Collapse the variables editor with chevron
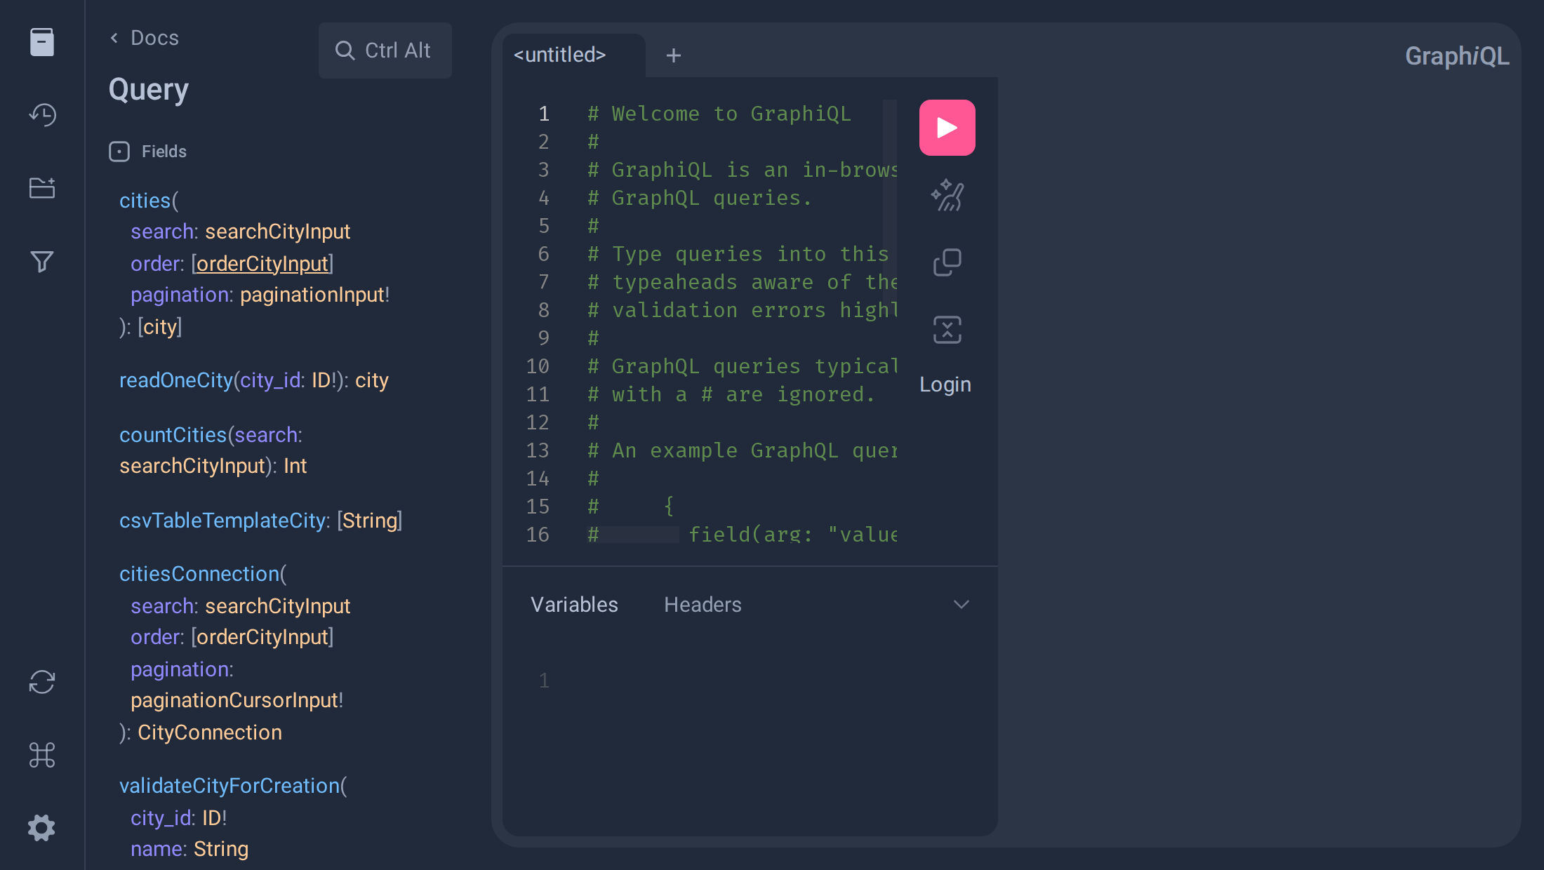The height and width of the screenshot is (870, 1544). click(961, 605)
